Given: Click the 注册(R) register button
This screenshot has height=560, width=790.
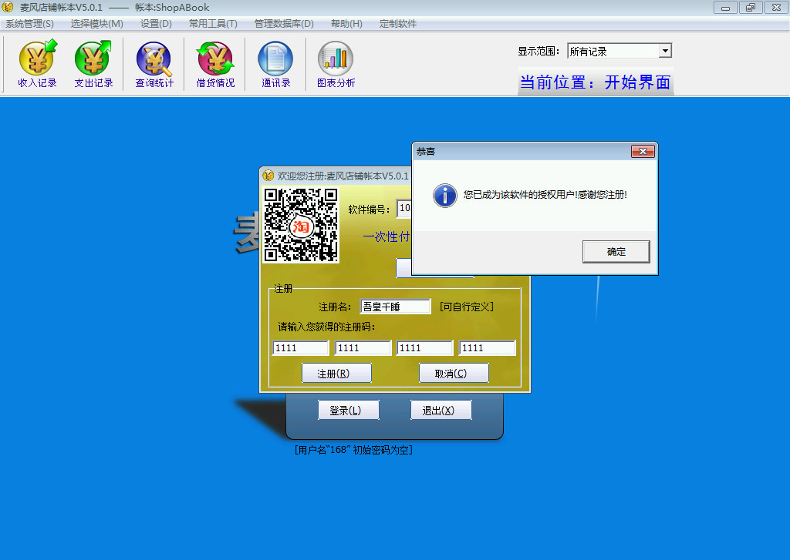Looking at the screenshot, I should tap(336, 374).
